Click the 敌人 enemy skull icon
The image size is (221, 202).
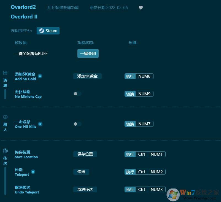click(5, 117)
